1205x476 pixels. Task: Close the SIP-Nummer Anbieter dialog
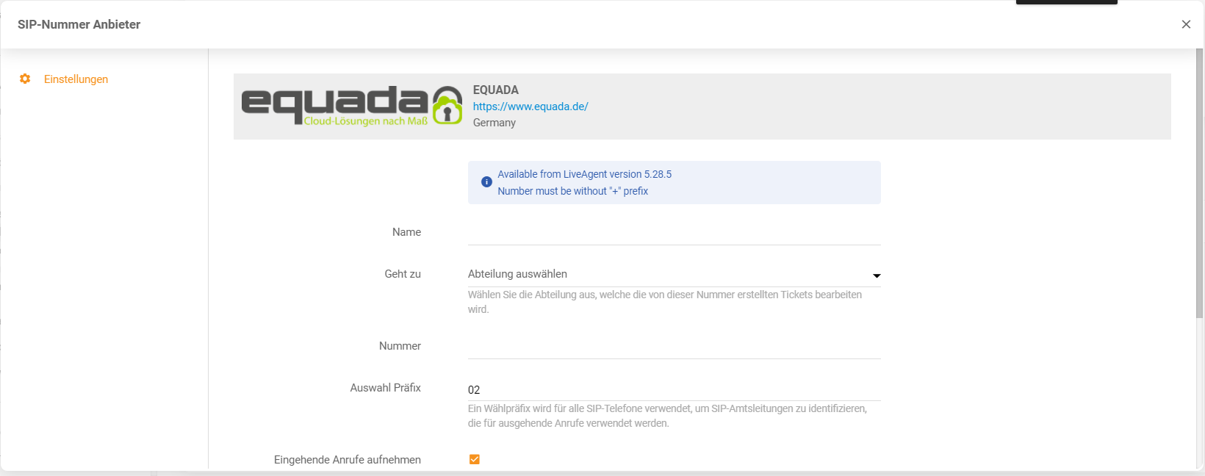(x=1186, y=24)
